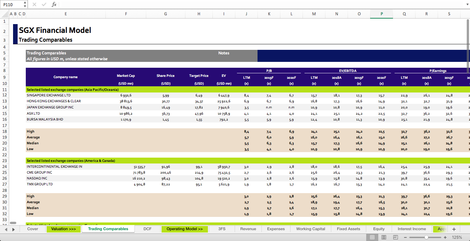
Task: Select the Trading Comparables sheet tab
Action: [x=108, y=229]
